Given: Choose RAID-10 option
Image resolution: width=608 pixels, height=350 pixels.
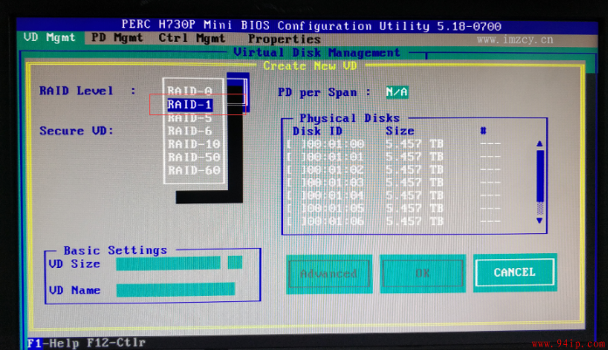Looking at the screenshot, I should click(x=194, y=144).
